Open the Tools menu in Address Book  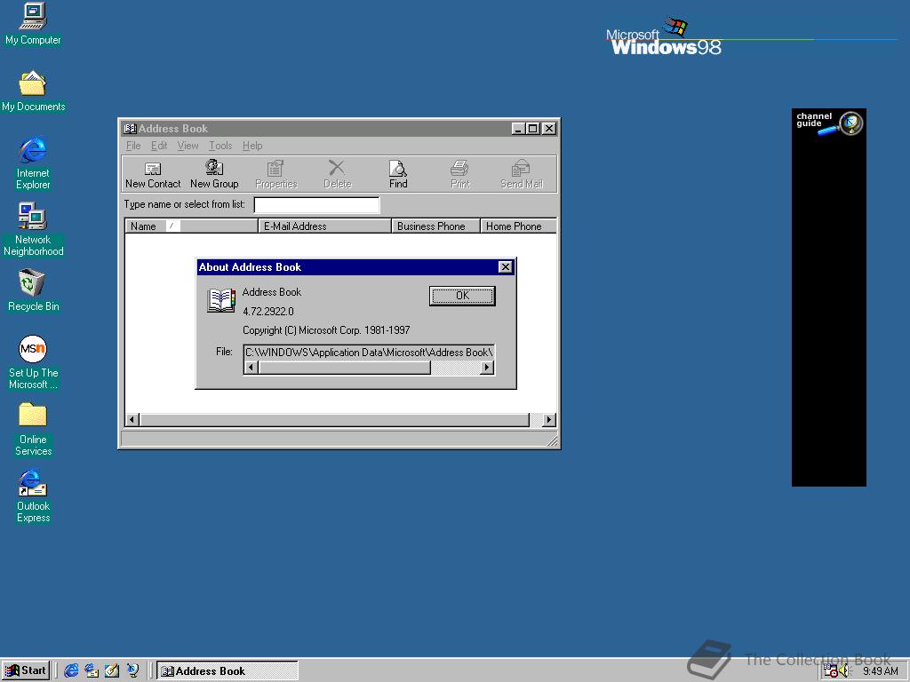tap(220, 146)
